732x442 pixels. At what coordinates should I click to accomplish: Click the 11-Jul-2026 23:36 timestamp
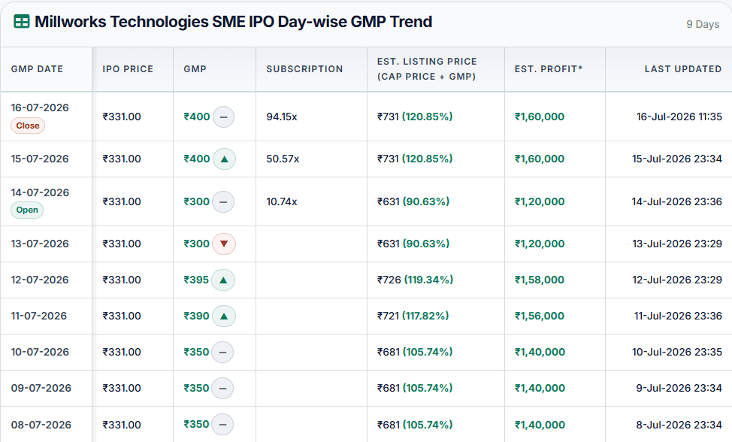[x=678, y=316]
